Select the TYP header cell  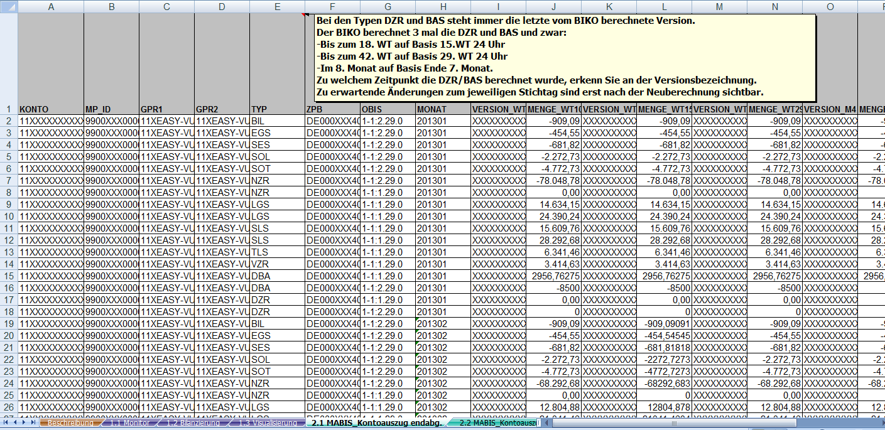277,109
